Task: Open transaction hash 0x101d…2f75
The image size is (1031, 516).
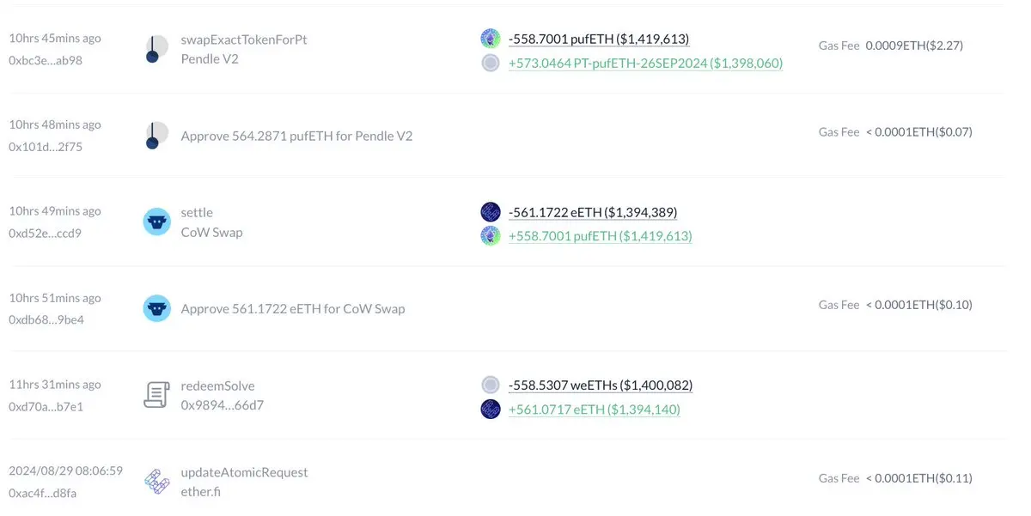Action: tap(46, 146)
